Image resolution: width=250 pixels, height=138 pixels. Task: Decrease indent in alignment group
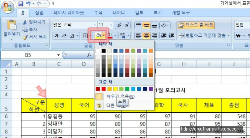coord(164,36)
